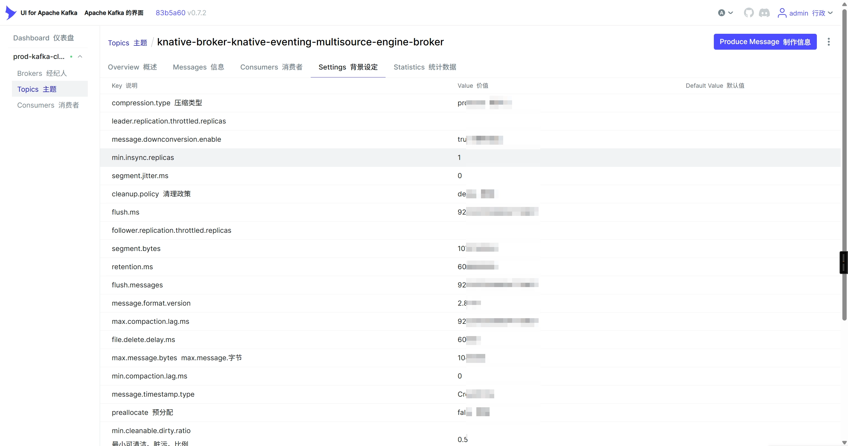
Task: Select the compression.type setting row
Action: point(470,103)
